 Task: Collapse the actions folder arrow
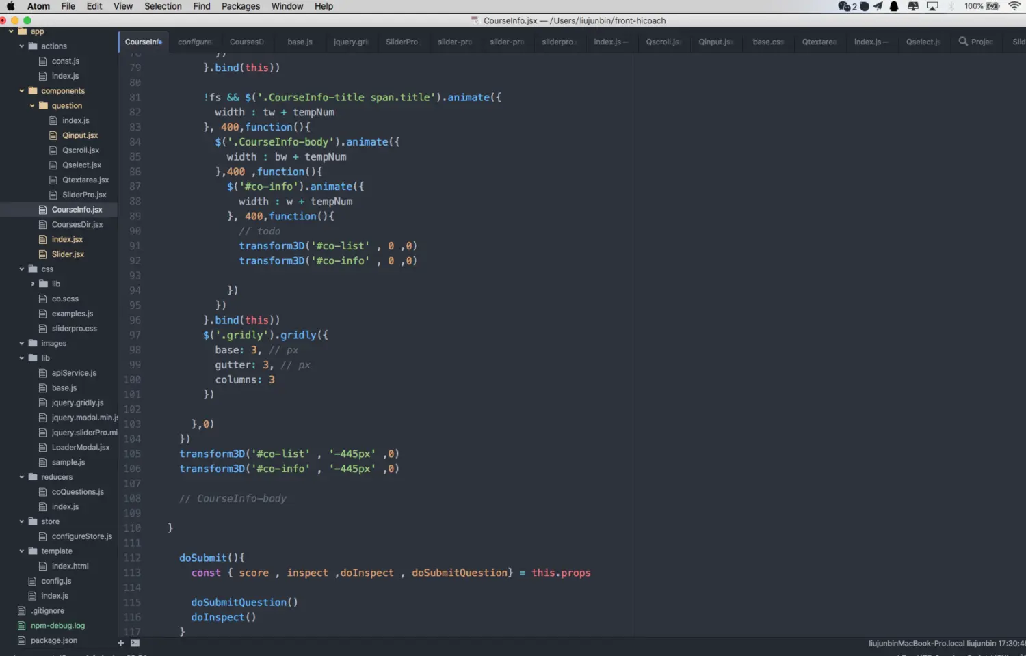[x=22, y=46]
